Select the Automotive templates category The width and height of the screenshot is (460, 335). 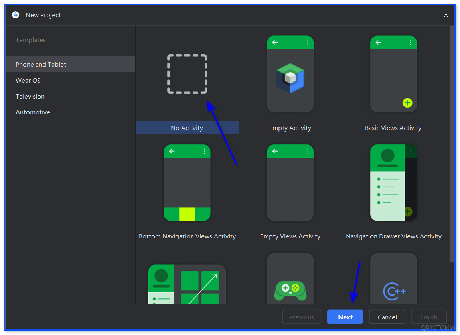pyautogui.click(x=33, y=112)
